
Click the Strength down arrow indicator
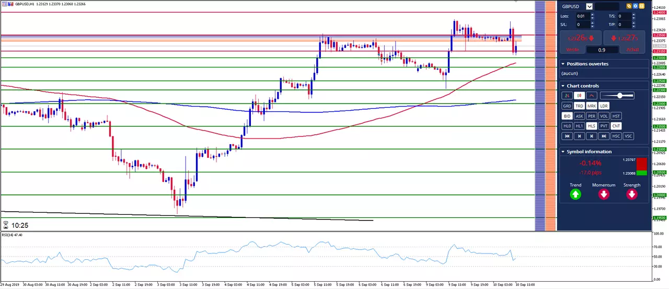pyautogui.click(x=632, y=194)
